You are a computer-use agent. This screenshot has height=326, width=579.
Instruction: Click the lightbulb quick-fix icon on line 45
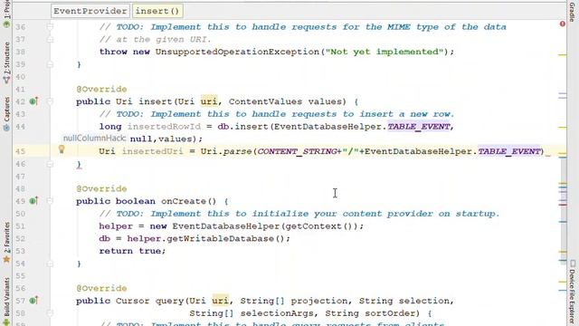[62, 149]
